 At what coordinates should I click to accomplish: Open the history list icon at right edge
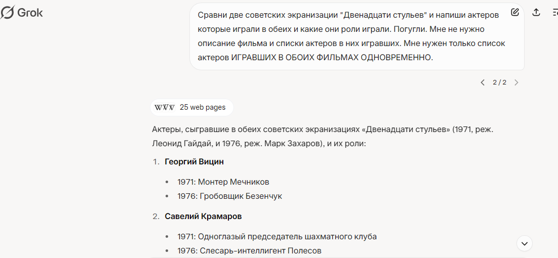[554, 13]
